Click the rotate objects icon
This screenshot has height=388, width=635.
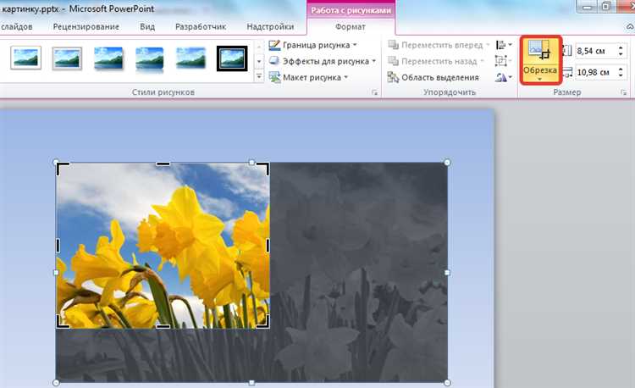(x=504, y=77)
